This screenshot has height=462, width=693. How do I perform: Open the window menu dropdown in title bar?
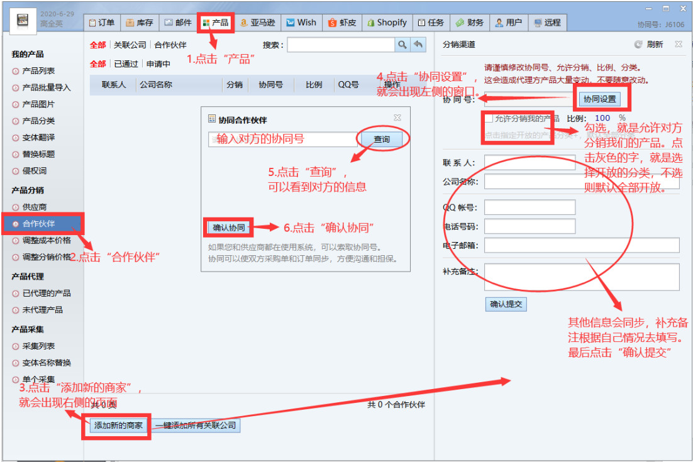pos(650,9)
